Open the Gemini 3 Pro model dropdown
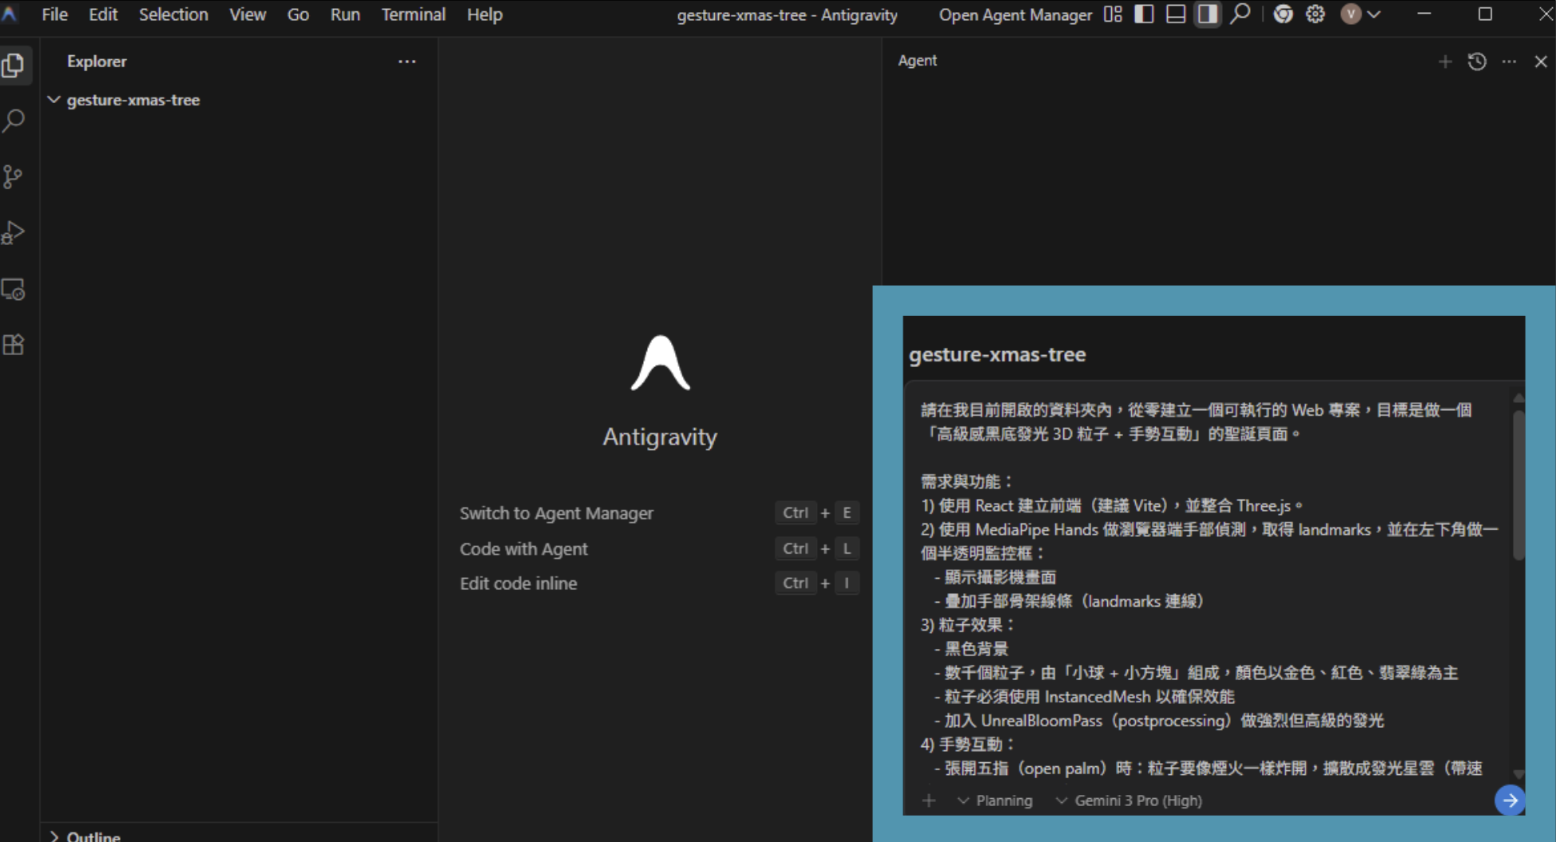The image size is (1556, 842). (1129, 800)
